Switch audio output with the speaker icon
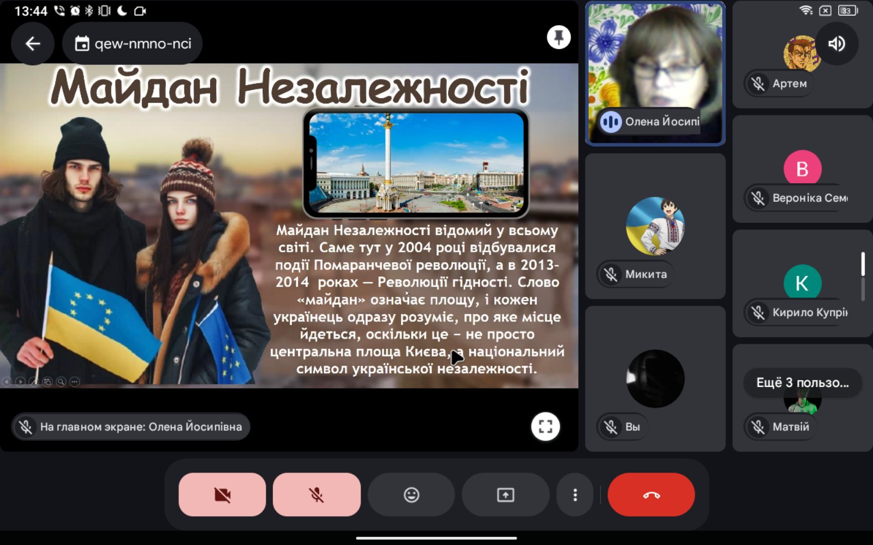The height and width of the screenshot is (545, 873). tap(836, 44)
